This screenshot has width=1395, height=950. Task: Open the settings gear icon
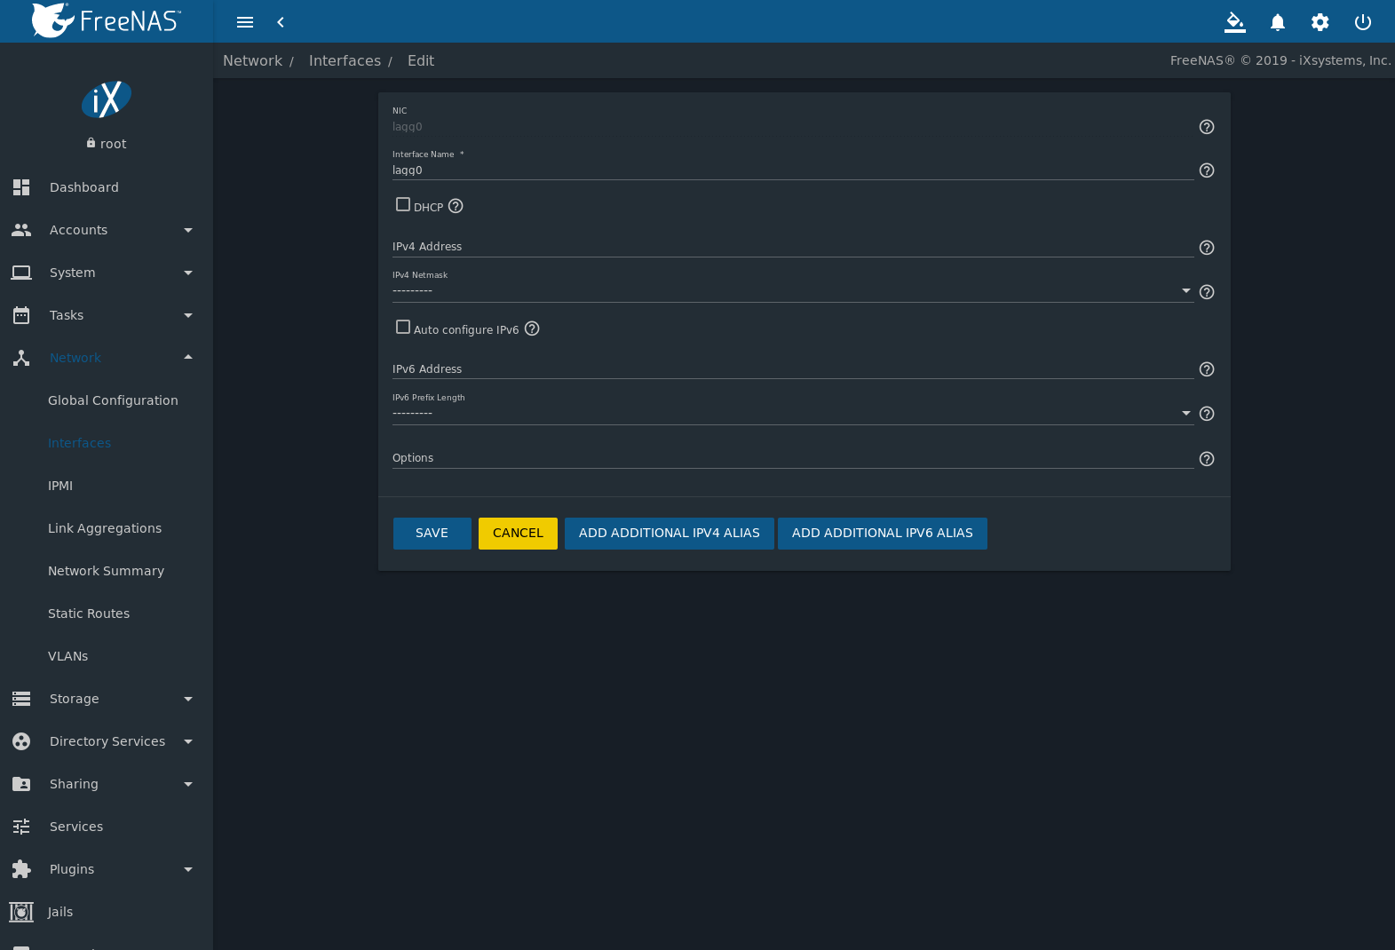pos(1320,22)
